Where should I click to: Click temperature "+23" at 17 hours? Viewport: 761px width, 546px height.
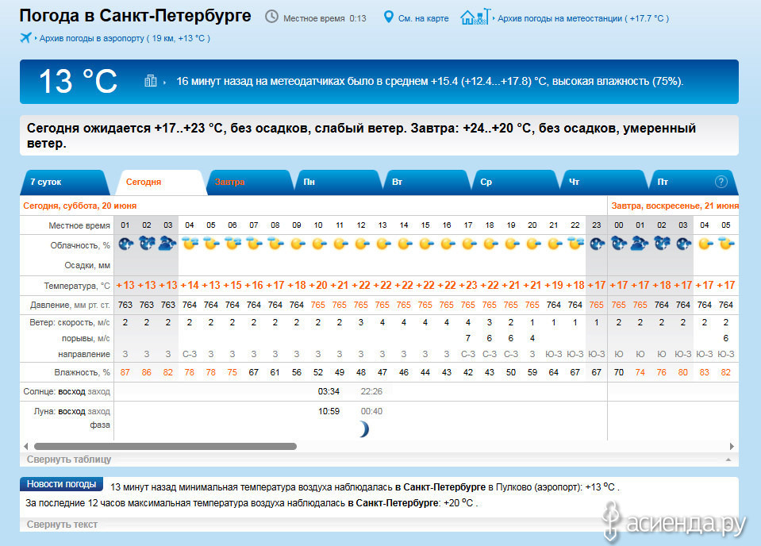point(468,286)
